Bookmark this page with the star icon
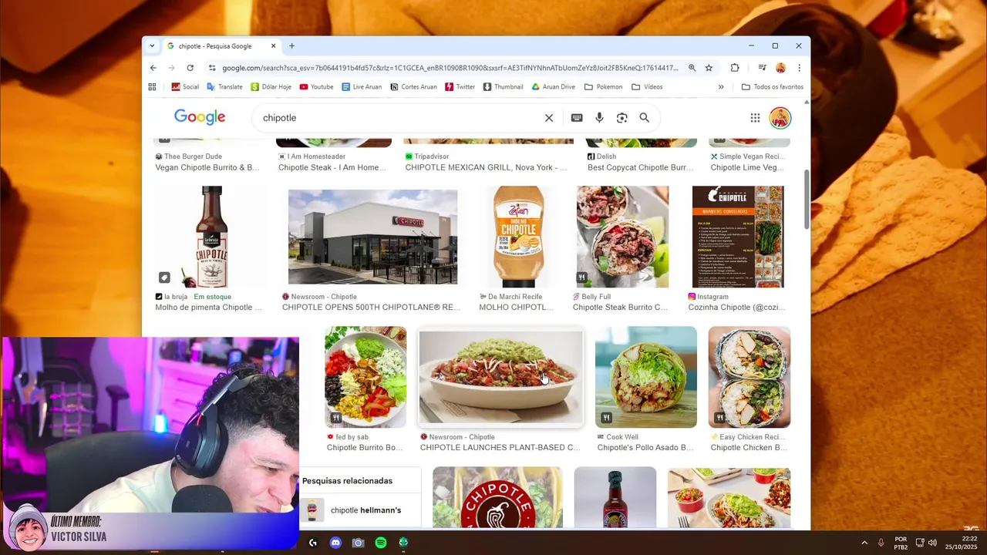 point(709,68)
